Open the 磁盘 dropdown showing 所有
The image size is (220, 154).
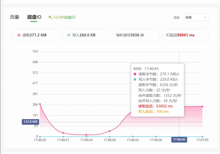coord(196,17)
